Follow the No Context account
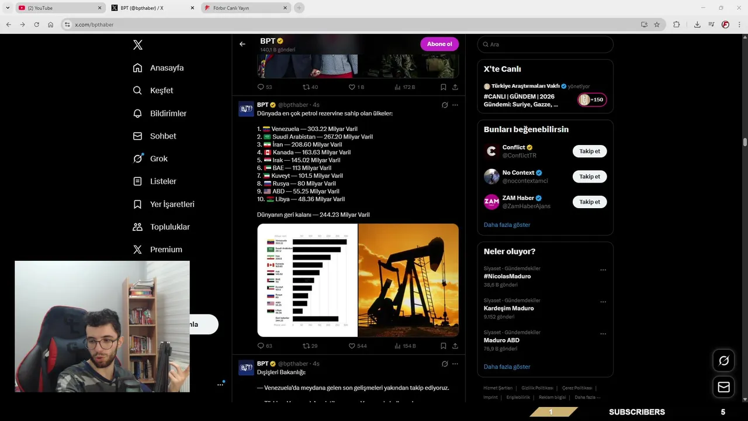The image size is (748, 421). tap(590, 177)
